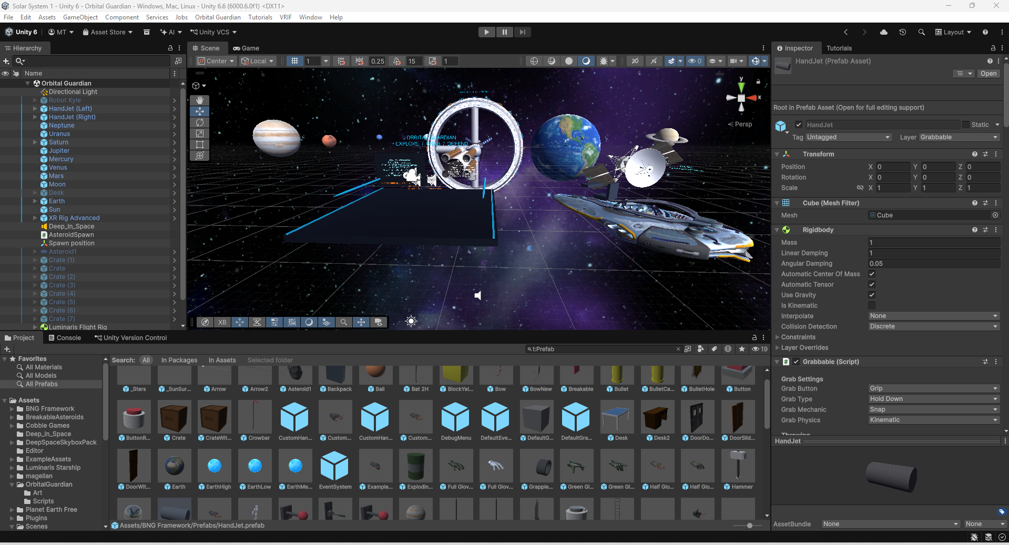Image resolution: width=1009 pixels, height=545 pixels.
Task: Open the global search magnifier icon
Action: (x=922, y=32)
